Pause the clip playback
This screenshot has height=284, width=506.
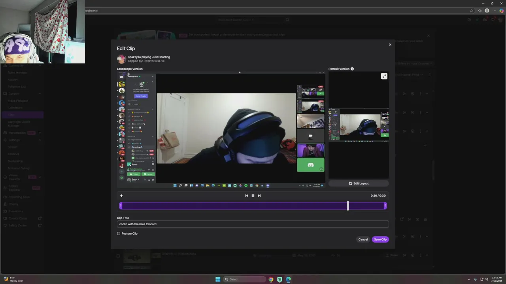point(253,196)
